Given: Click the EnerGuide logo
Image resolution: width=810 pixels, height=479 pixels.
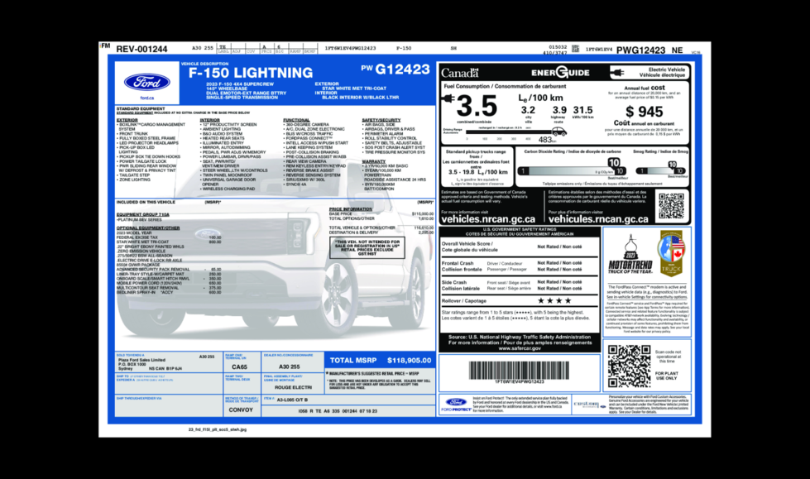Looking at the screenshot, I should tap(560, 72).
